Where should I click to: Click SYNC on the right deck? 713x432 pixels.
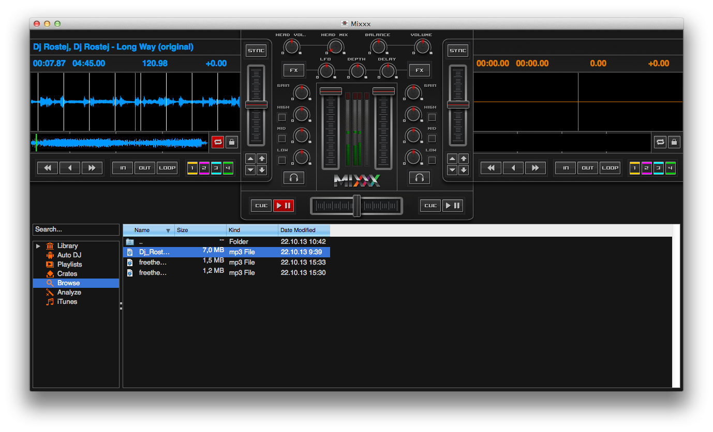pos(458,51)
